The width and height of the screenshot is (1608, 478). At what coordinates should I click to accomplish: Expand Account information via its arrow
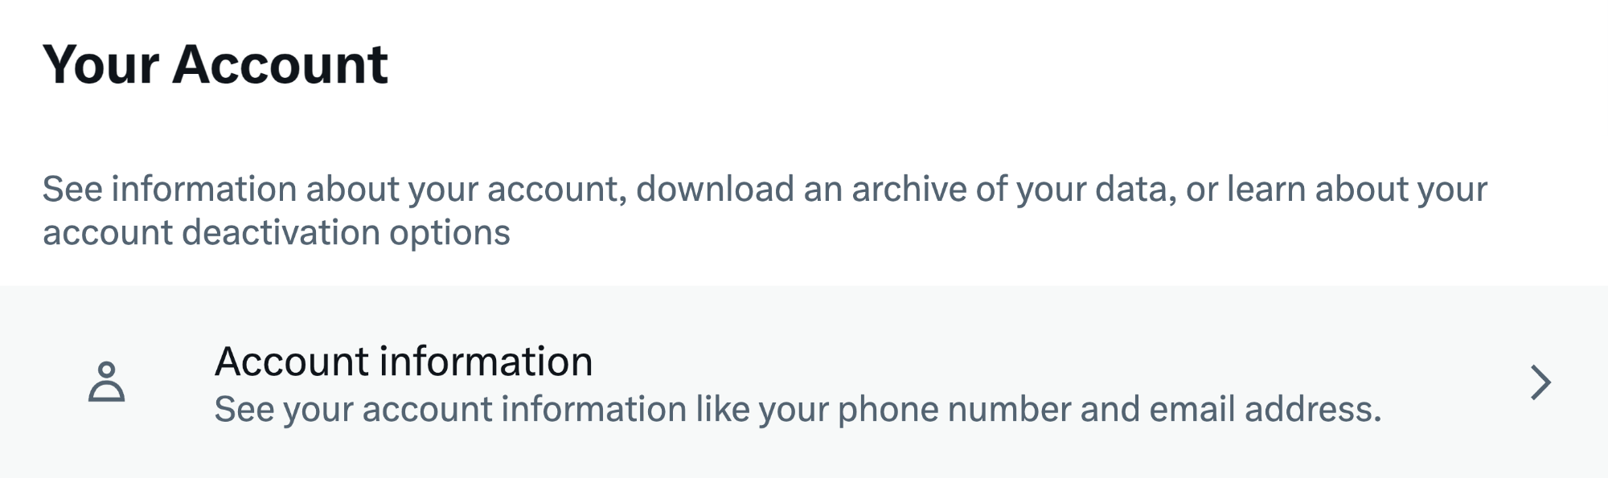point(1540,382)
